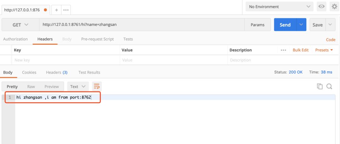Open header columns three-dots options
340x144 pixels.
click(x=283, y=50)
